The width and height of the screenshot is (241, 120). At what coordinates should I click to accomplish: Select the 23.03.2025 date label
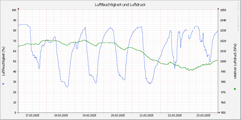click(x=203, y=115)
